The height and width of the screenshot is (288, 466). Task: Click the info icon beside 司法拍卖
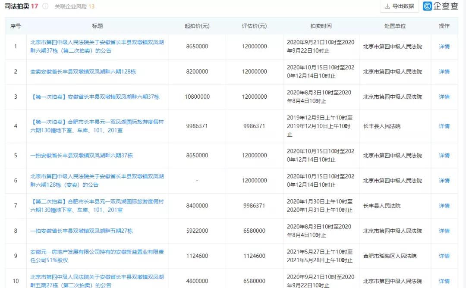point(46,7)
